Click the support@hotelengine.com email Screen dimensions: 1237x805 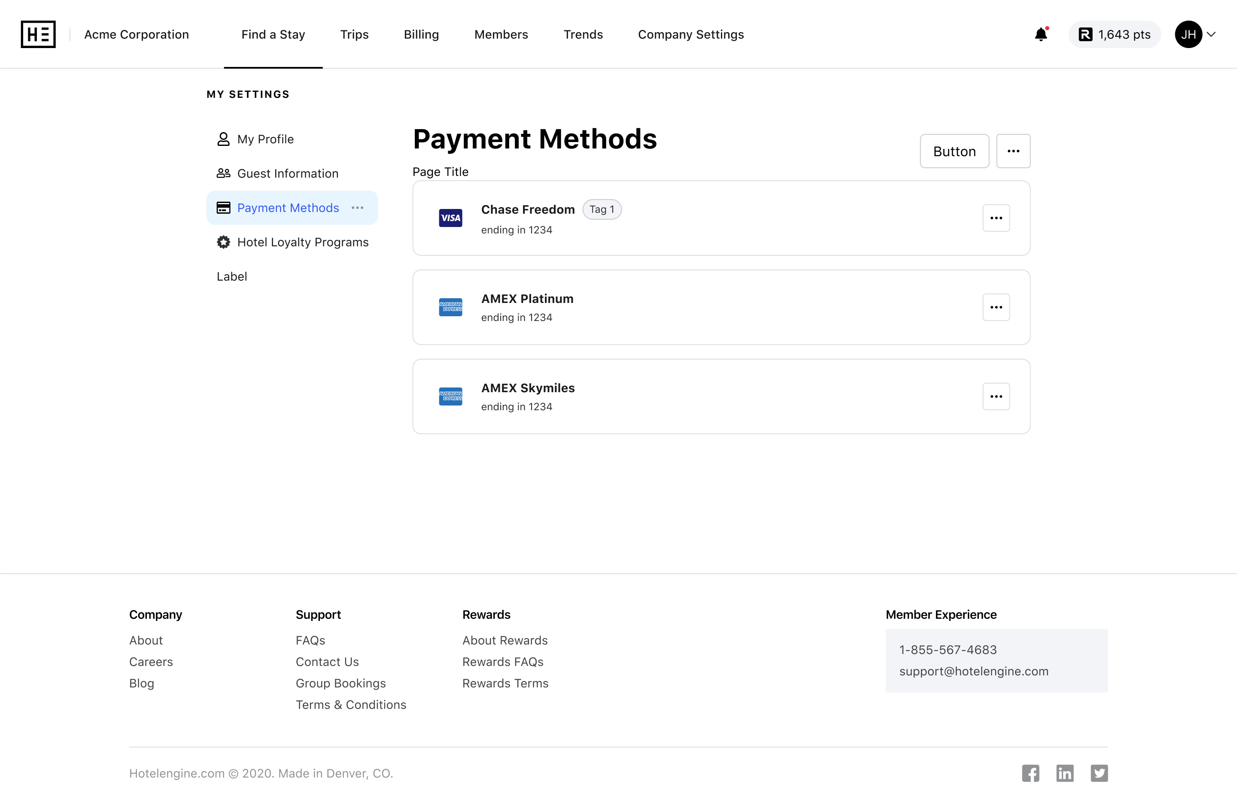tap(973, 671)
